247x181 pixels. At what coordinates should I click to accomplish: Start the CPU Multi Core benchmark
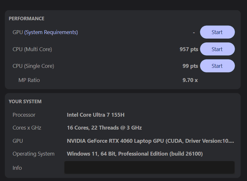tap(217, 49)
